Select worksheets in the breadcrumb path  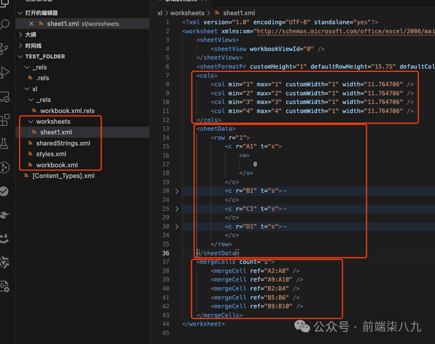click(x=187, y=13)
